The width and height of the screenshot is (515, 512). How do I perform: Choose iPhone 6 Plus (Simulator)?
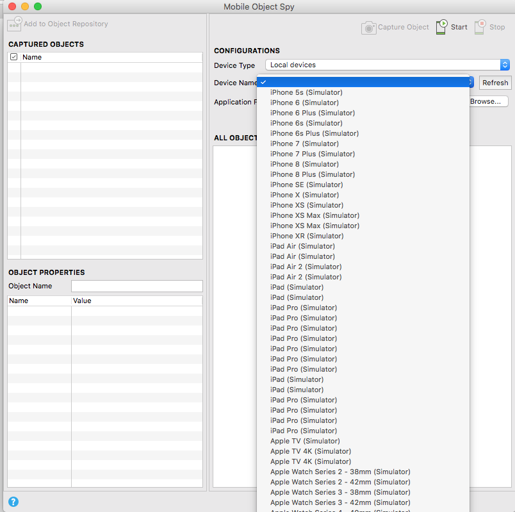363,113
